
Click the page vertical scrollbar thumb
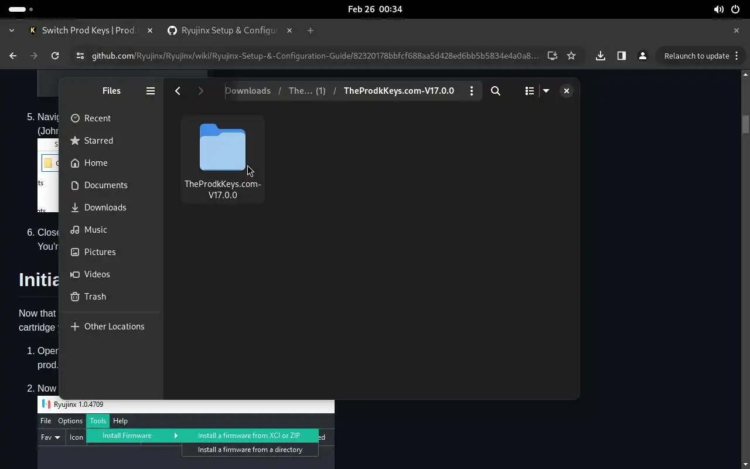pyautogui.click(x=745, y=124)
